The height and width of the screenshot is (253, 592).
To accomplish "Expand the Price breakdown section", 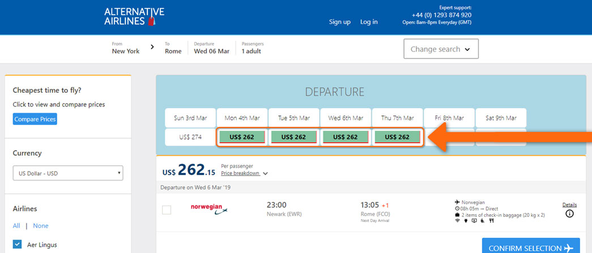I will [x=244, y=173].
